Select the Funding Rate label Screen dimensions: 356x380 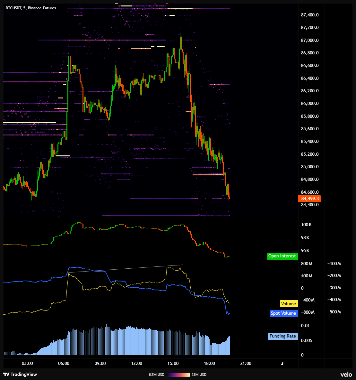coord(283,336)
